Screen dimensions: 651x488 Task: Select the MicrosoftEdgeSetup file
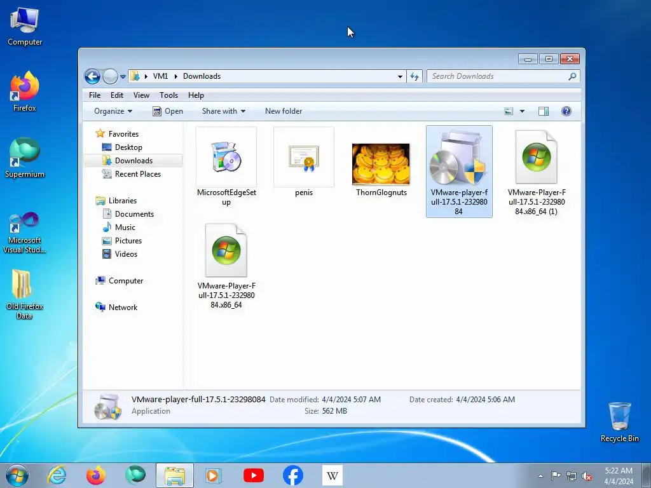tap(226, 167)
